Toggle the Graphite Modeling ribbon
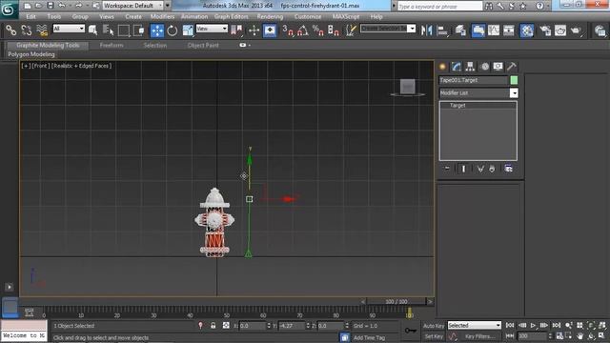610x343 pixels. 478,30
